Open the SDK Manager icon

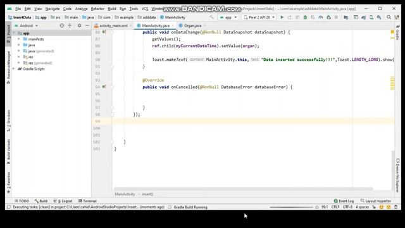pyautogui.click(x=379, y=17)
